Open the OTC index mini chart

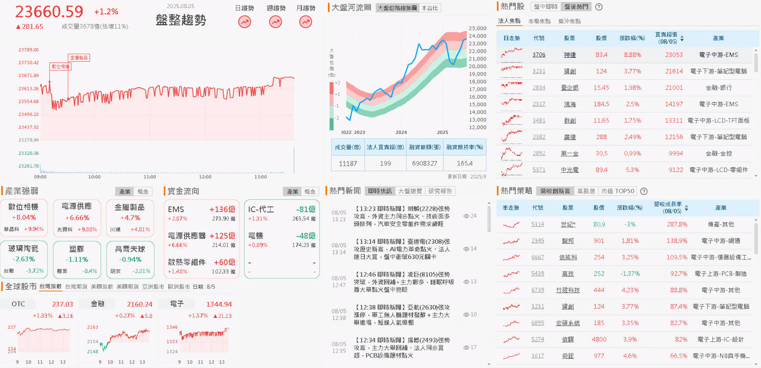pyautogui.click(x=38, y=331)
